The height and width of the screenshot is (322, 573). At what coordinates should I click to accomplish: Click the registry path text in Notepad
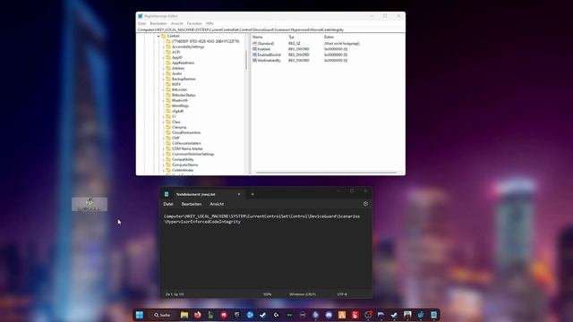click(x=261, y=219)
